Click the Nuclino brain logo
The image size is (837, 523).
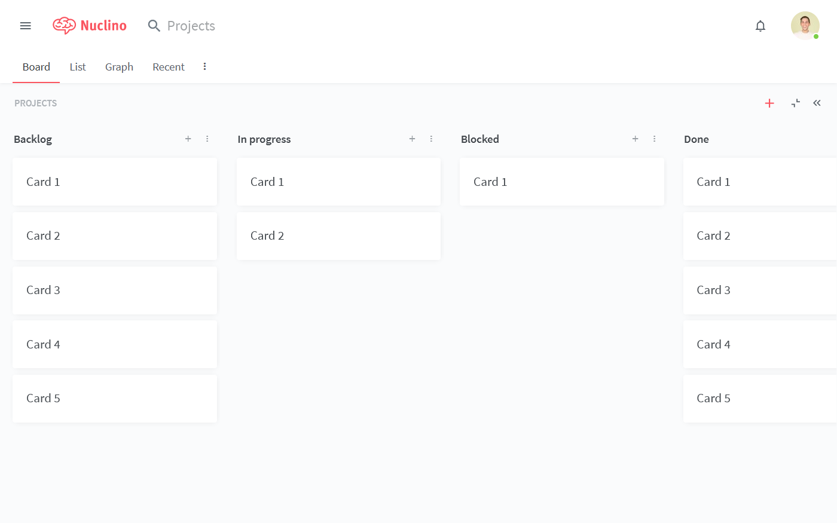click(64, 26)
